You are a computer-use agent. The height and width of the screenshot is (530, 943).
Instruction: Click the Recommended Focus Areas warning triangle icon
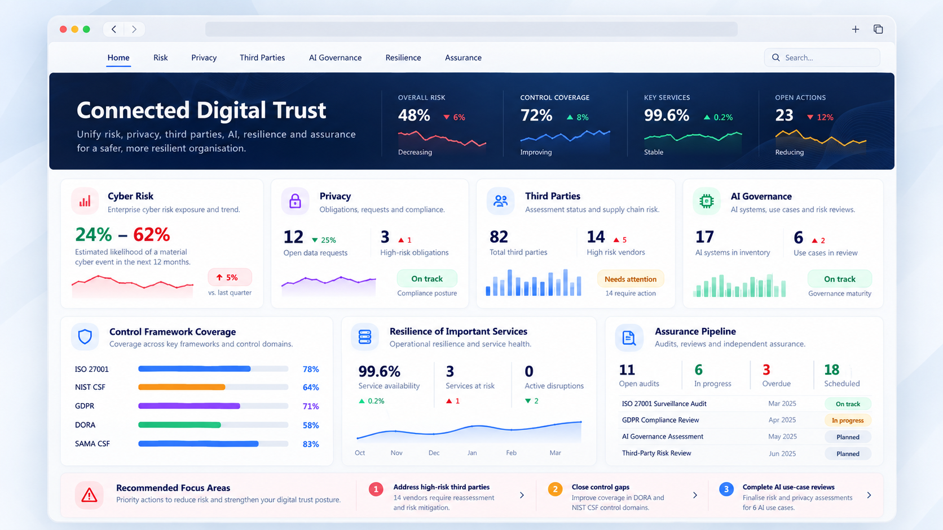89,495
